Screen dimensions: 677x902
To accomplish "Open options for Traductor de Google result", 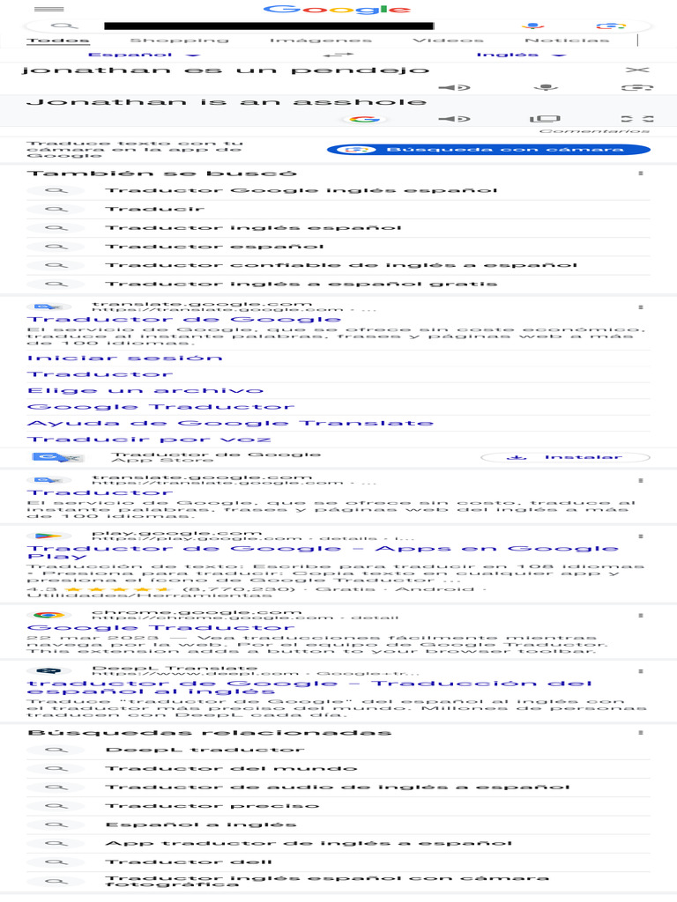I will coord(641,307).
